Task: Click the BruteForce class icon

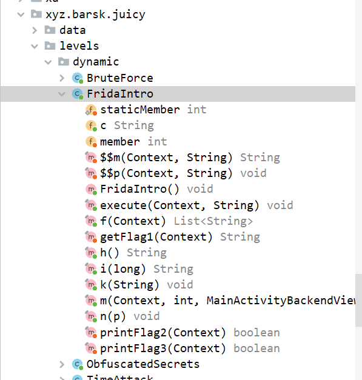Action: tap(78, 78)
